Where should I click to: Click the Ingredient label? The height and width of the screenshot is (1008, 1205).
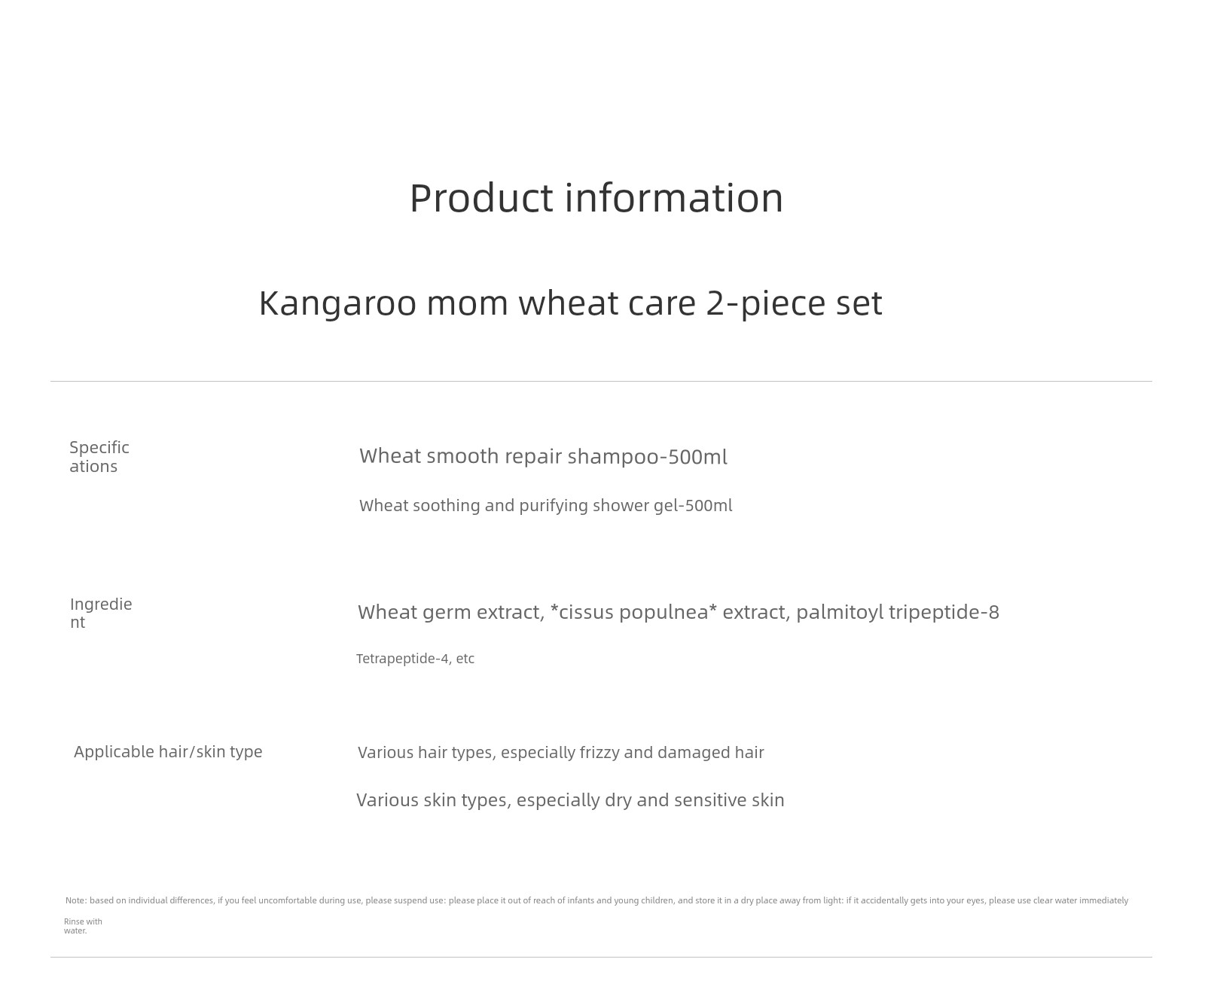click(101, 613)
